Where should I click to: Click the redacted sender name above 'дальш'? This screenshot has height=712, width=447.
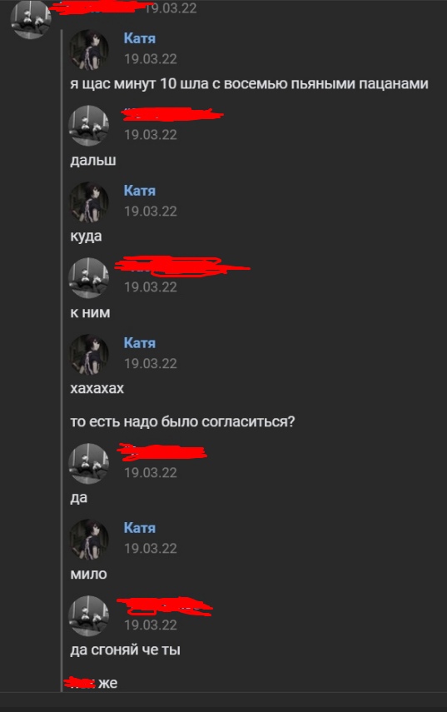172,114
